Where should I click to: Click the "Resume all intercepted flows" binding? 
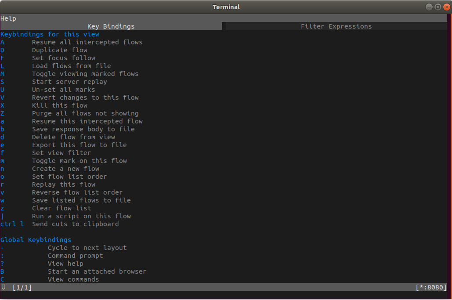coord(87,42)
